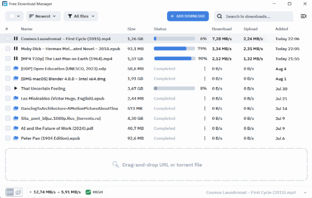Open folder icon for AI and the Future of Work
This screenshot has height=198, width=312.
tap(16, 128)
